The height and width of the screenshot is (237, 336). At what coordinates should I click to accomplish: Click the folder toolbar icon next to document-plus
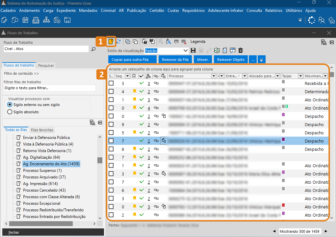click(x=67, y=20)
